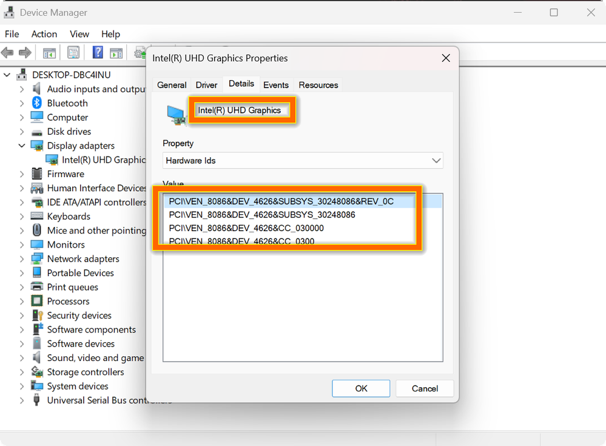Select the Mice and other pointing devices icon
Image resolution: width=606 pixels, height=446 pixels.
point(37,230)
